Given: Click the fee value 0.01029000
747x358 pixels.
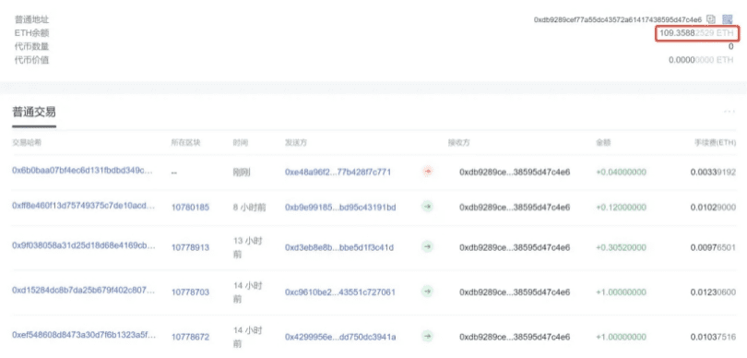Looking at the screenshot, I should coord(713,208).
